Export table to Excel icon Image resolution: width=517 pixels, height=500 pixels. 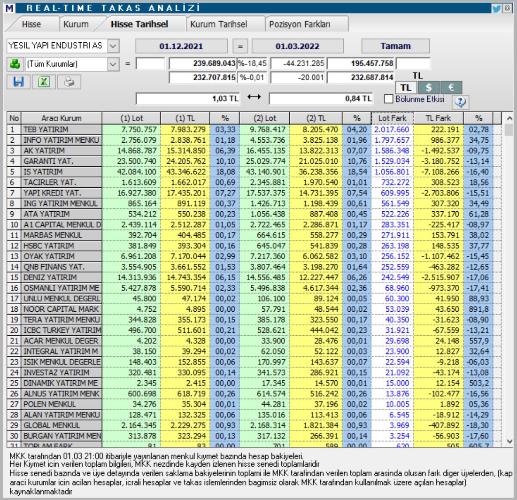(44, 82)
